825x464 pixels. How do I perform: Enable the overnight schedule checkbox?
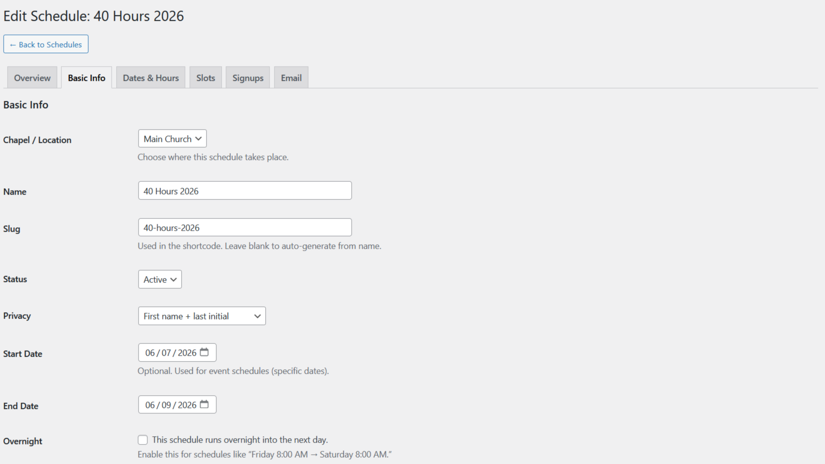pos(143,440)
